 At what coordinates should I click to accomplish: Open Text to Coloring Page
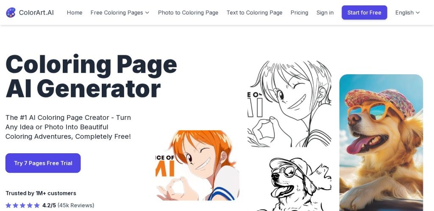coord(254,13)
